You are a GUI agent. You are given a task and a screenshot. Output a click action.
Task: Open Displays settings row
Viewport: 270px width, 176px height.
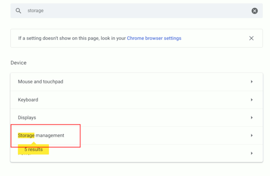pyautogui.click(x=137, y=118)
